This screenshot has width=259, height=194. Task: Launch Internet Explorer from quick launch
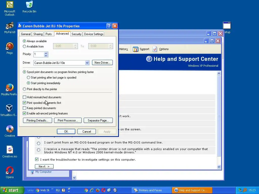click(92, 190)
